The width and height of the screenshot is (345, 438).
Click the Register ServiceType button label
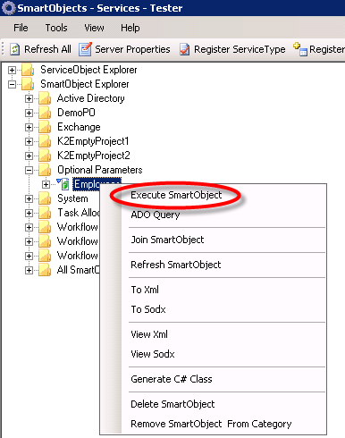point(240,49)
